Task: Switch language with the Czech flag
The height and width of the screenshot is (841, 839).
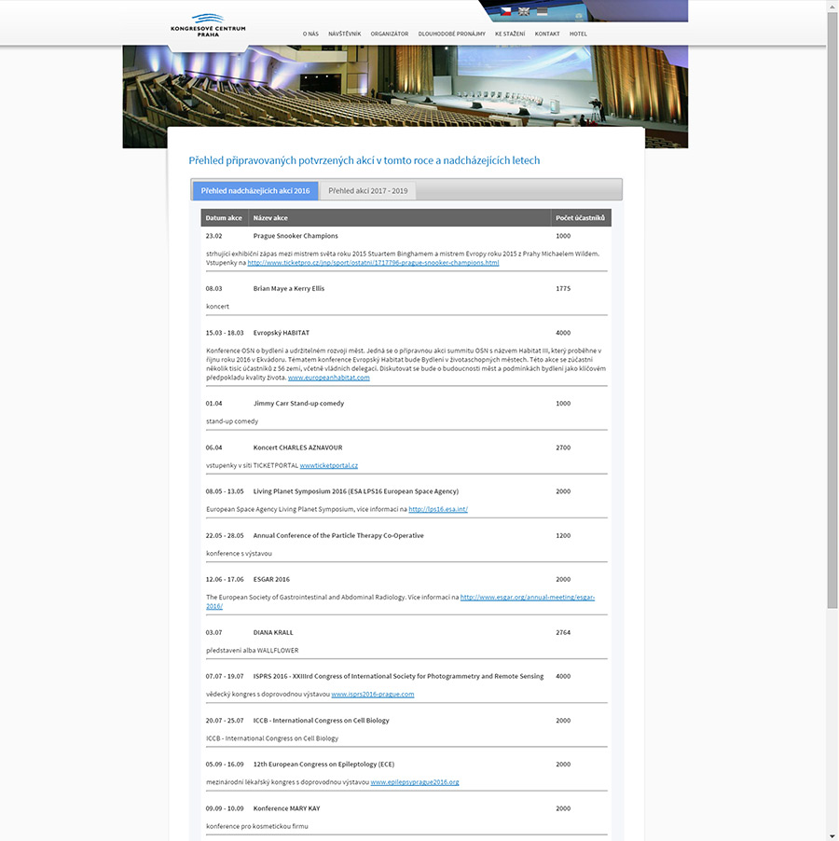Action: [x=505, y=11]
